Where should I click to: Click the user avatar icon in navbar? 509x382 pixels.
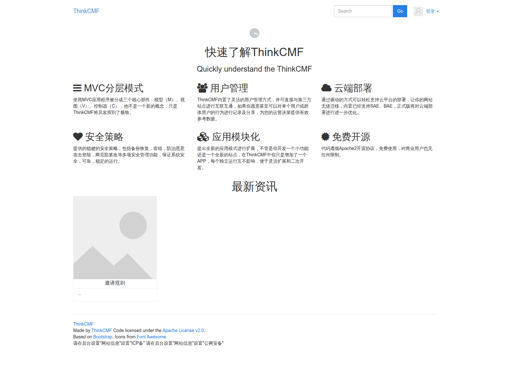pyautogui.click(x=418, y=11)
